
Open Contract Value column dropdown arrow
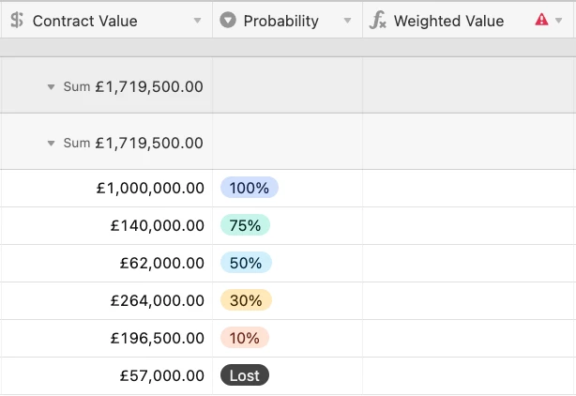click(x=197, y=21)
